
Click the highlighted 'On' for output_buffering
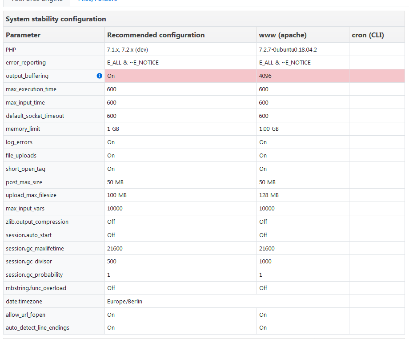111,76
